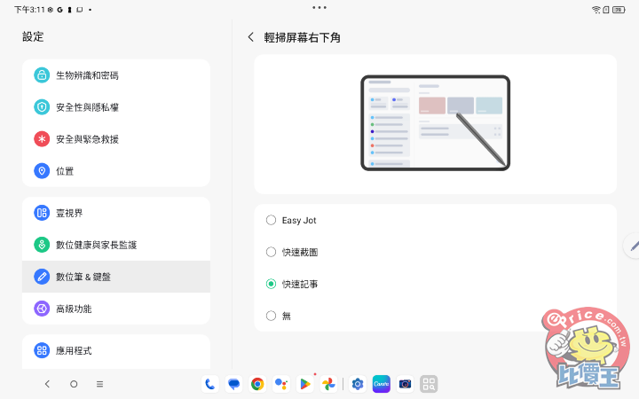This screenshot has width=639, height=399.
Task: Open the app drawer grid icon
Action: click(x=429, y=384)
